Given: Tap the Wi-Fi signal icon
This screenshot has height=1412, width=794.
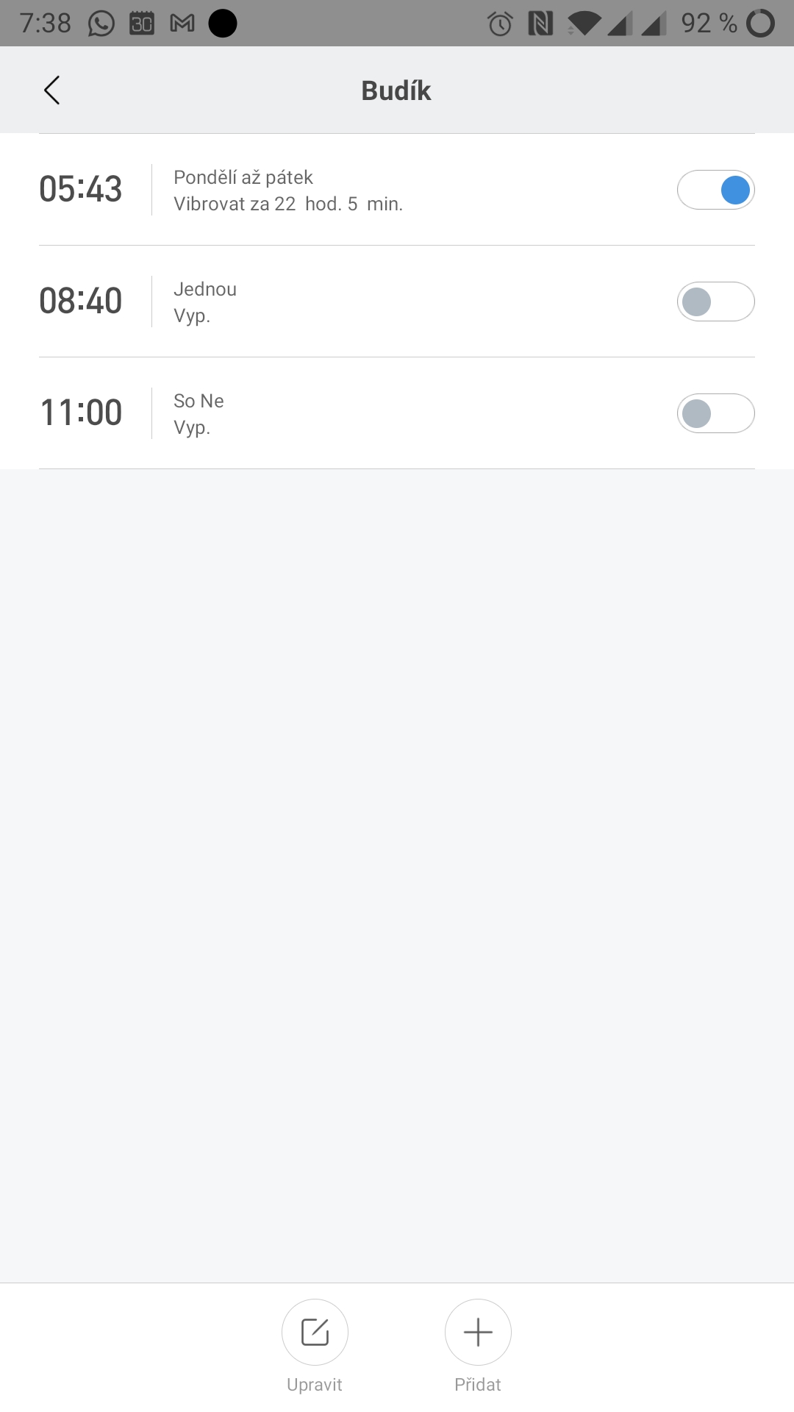Looking at the screenshot, I should click(x=584, y=24).
